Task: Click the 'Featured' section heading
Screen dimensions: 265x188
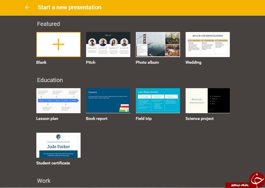Action: pyautogui.click(x=49, y=24)
